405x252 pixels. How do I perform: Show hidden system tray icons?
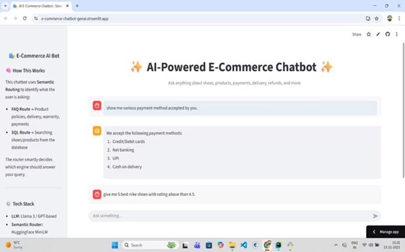(x=336, y=245)
